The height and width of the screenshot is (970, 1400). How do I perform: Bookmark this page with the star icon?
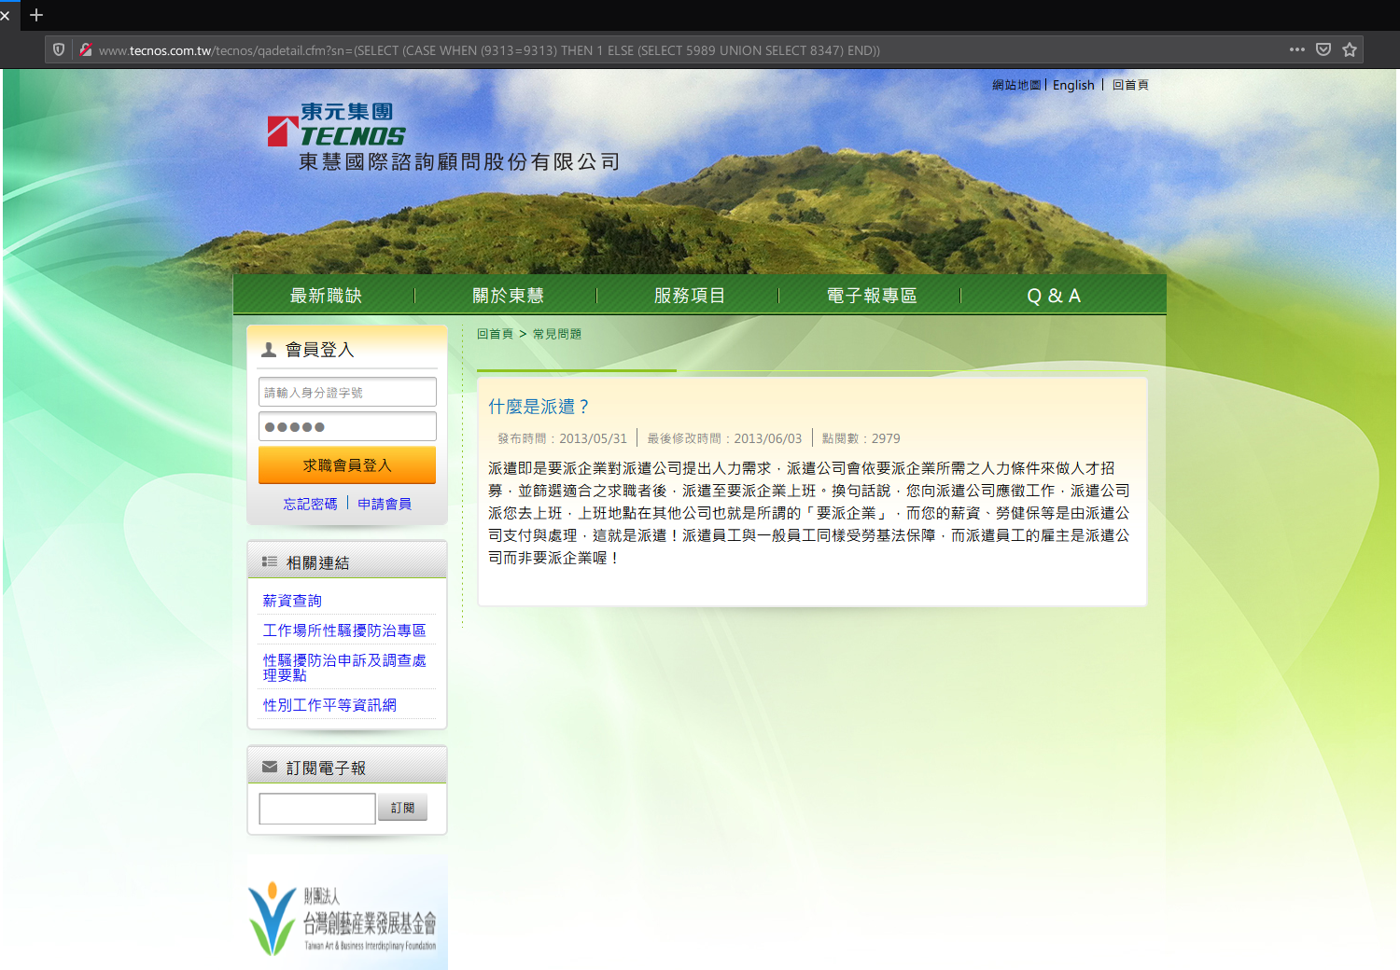[x=1350, y=49]
